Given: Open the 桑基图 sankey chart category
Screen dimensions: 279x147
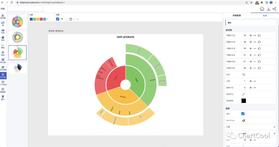Looking at the screenshot, I should pyautogui.click(x=3, y=90).
